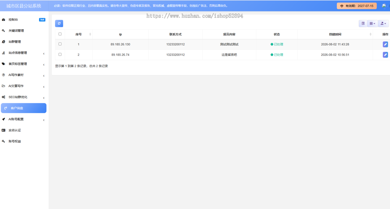Click the edit pencil for row 89.185.26.74
This screenshot has height=209, width=390.
pos(385,55)
